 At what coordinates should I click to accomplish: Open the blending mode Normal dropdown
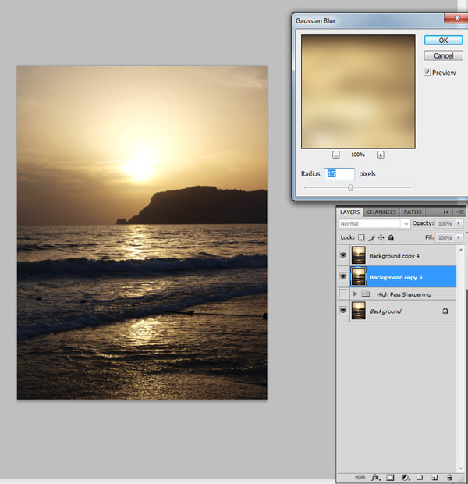374,223
